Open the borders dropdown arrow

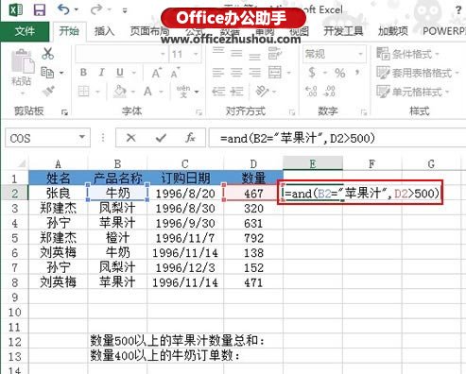[x=97, y=92]
